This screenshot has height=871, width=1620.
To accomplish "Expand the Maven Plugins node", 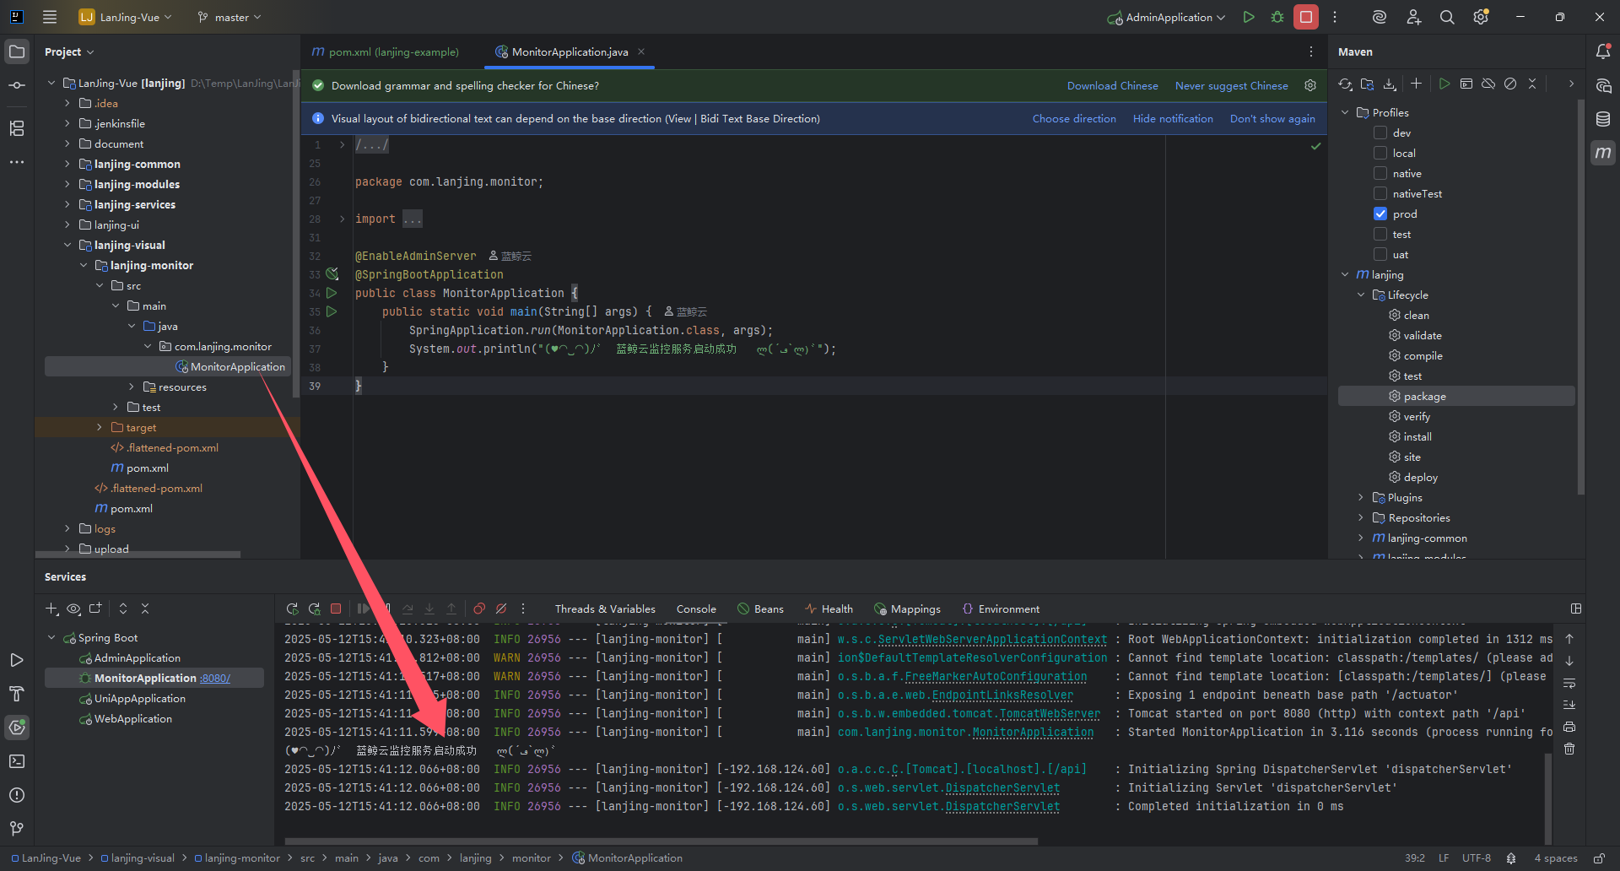I will (x=1361, y=497).
